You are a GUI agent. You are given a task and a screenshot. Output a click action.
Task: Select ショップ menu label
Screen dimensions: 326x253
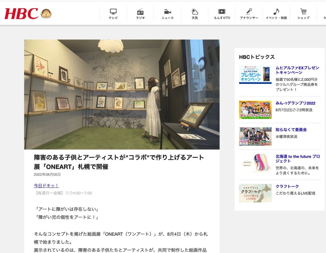pos(303,18)
